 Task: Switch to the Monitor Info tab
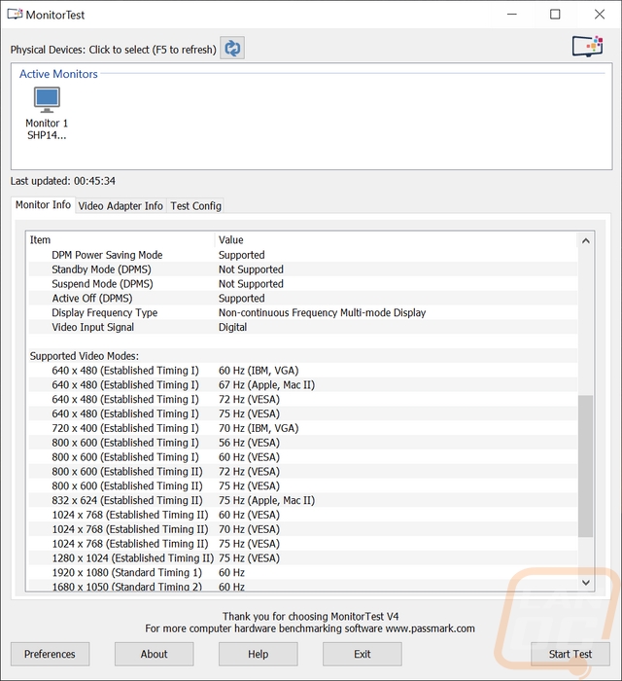(x=43, y=204)
